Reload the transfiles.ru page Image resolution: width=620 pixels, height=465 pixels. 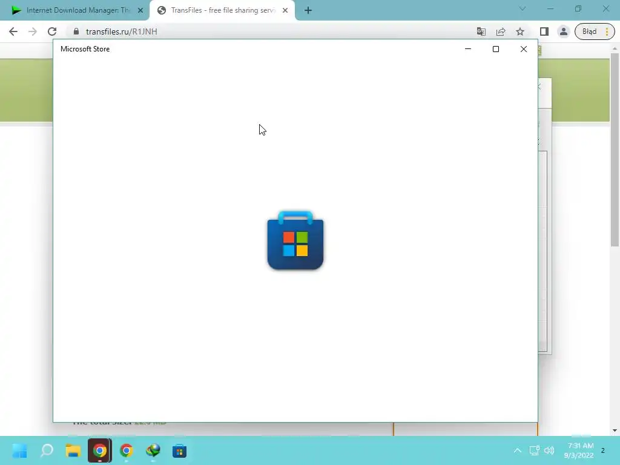tap(52, 31)
